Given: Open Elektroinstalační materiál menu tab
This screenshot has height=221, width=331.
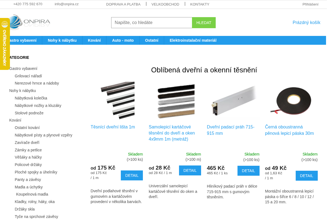Looking at the screenshot, I should click(x=193, y=40).
